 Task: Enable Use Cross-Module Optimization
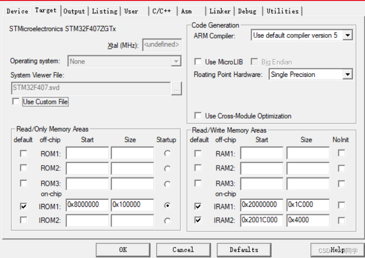[x=198, y=116]
